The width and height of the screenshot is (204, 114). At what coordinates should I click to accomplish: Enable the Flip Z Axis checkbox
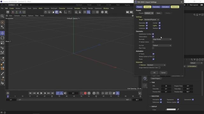(x=153, y=48)
